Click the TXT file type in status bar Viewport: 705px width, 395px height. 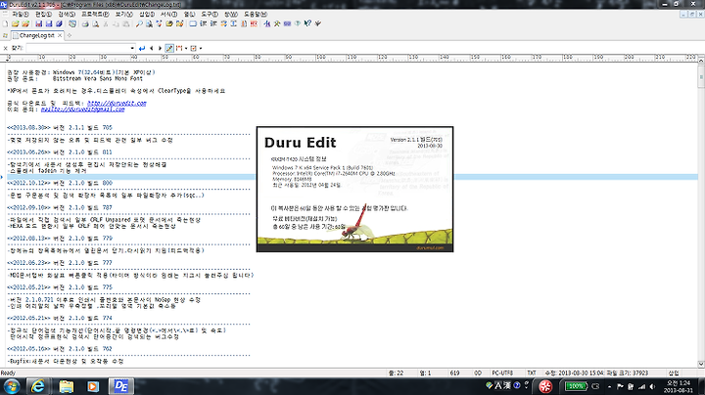(532, 373)
